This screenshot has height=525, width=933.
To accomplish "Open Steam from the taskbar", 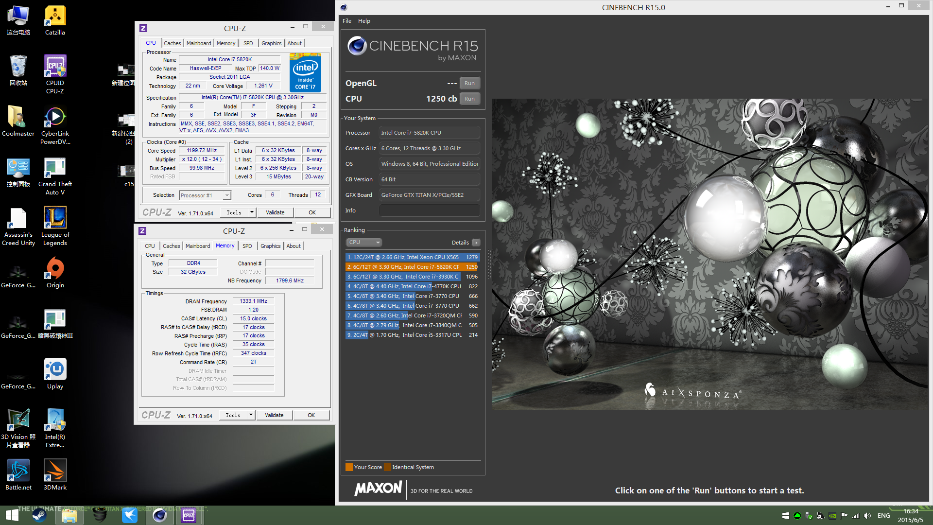I will coord(39,515).
